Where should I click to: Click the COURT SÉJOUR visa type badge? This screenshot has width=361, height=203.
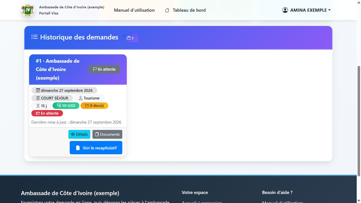coord(52,98)
